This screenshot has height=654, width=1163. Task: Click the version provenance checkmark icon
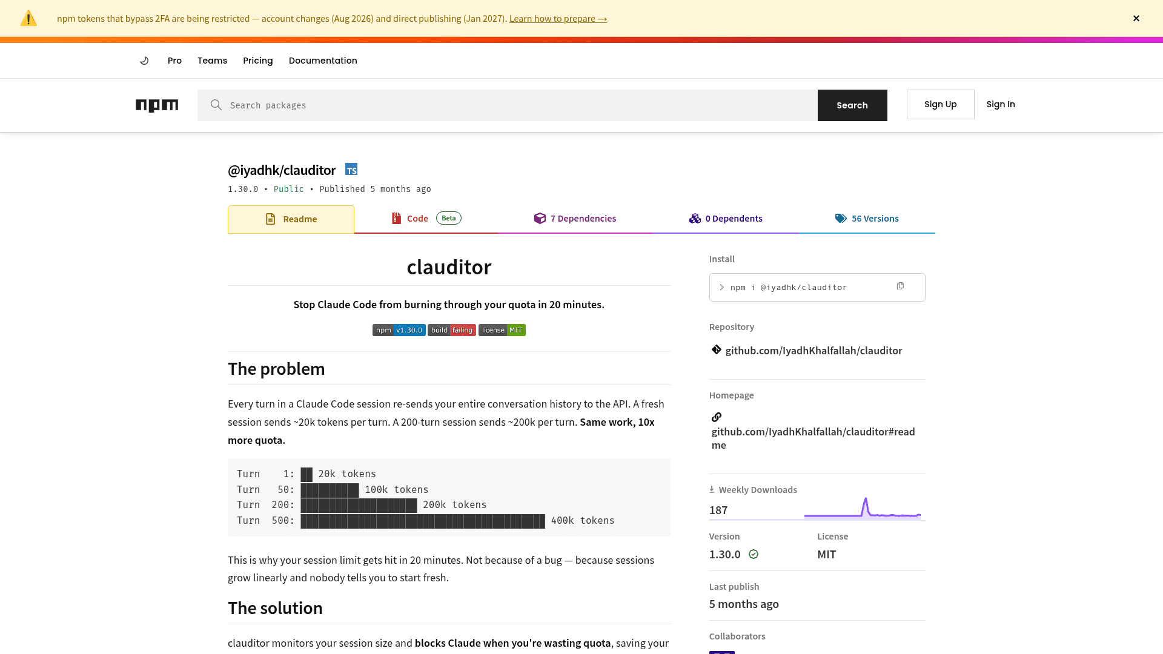(x=754, y=554)
